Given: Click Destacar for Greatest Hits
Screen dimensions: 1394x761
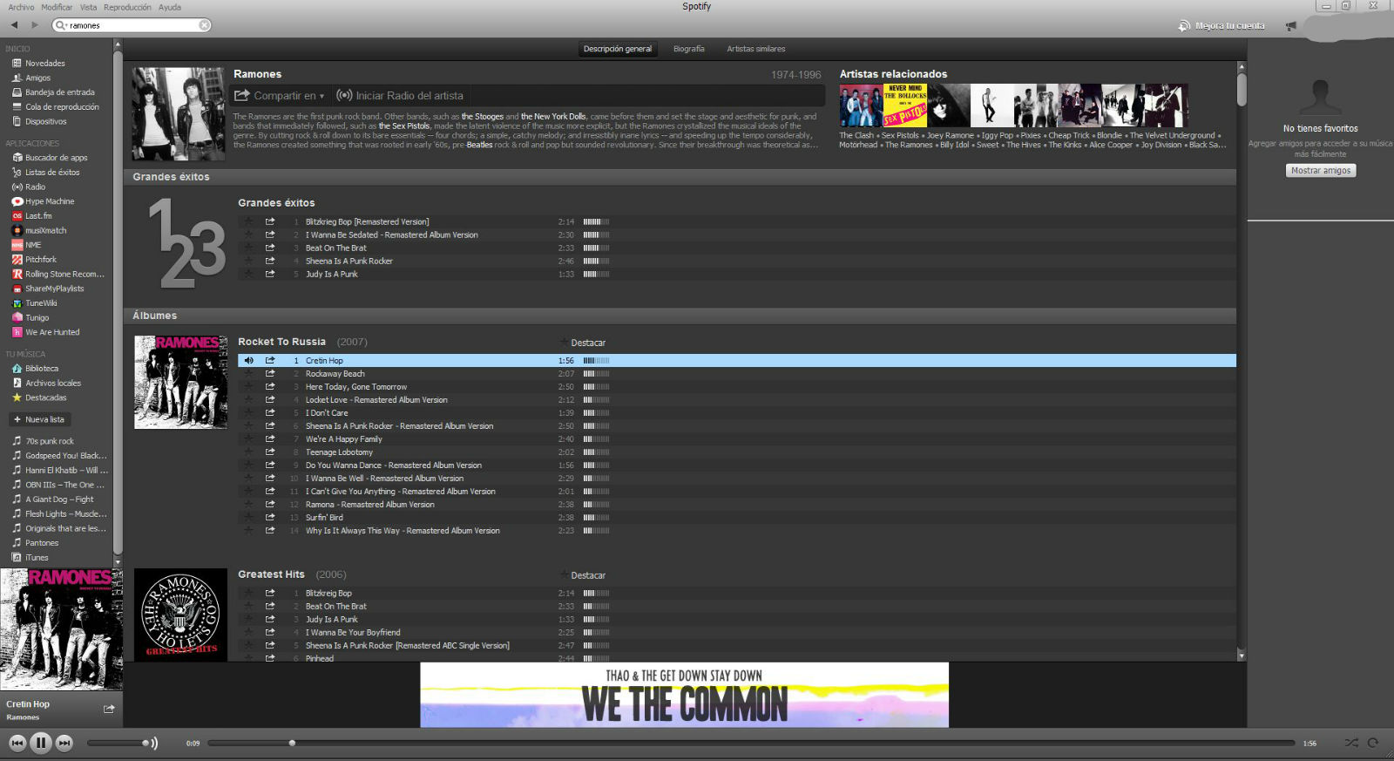Looking at the screenshot, I should [583, 575].
